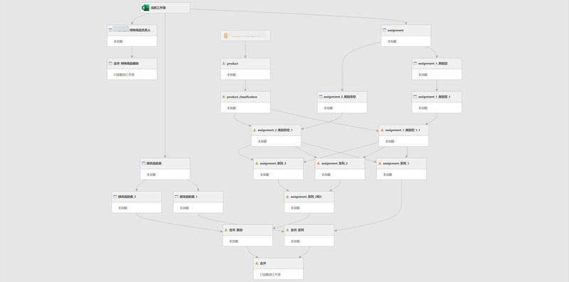Select the assignment_系列_2 query node

click(340, 169)
